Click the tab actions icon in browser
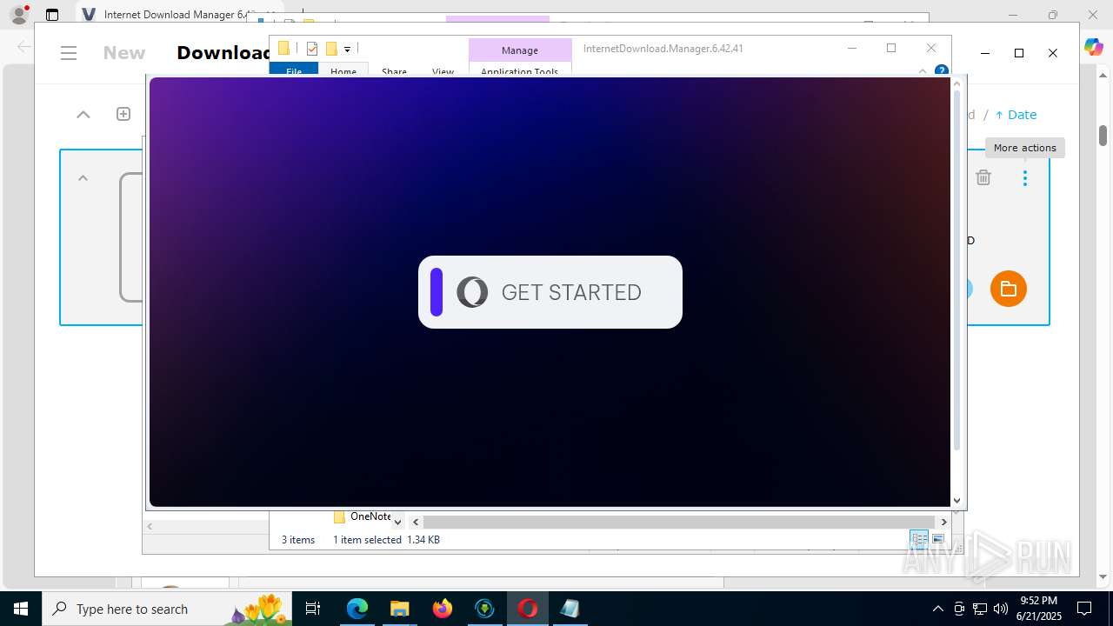 pyautogui.click(x=52, y=15)
